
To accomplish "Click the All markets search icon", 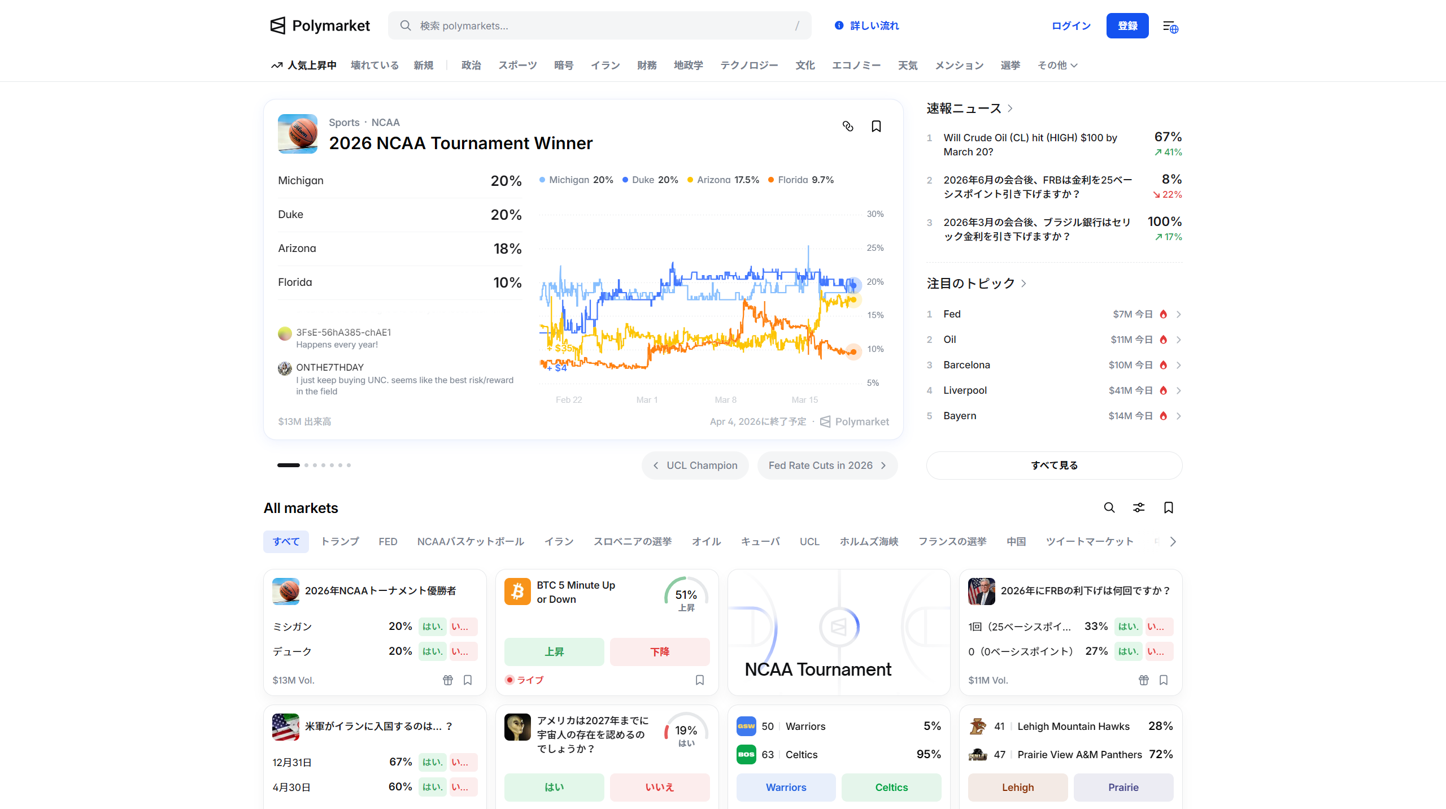I will (1109, 508).
